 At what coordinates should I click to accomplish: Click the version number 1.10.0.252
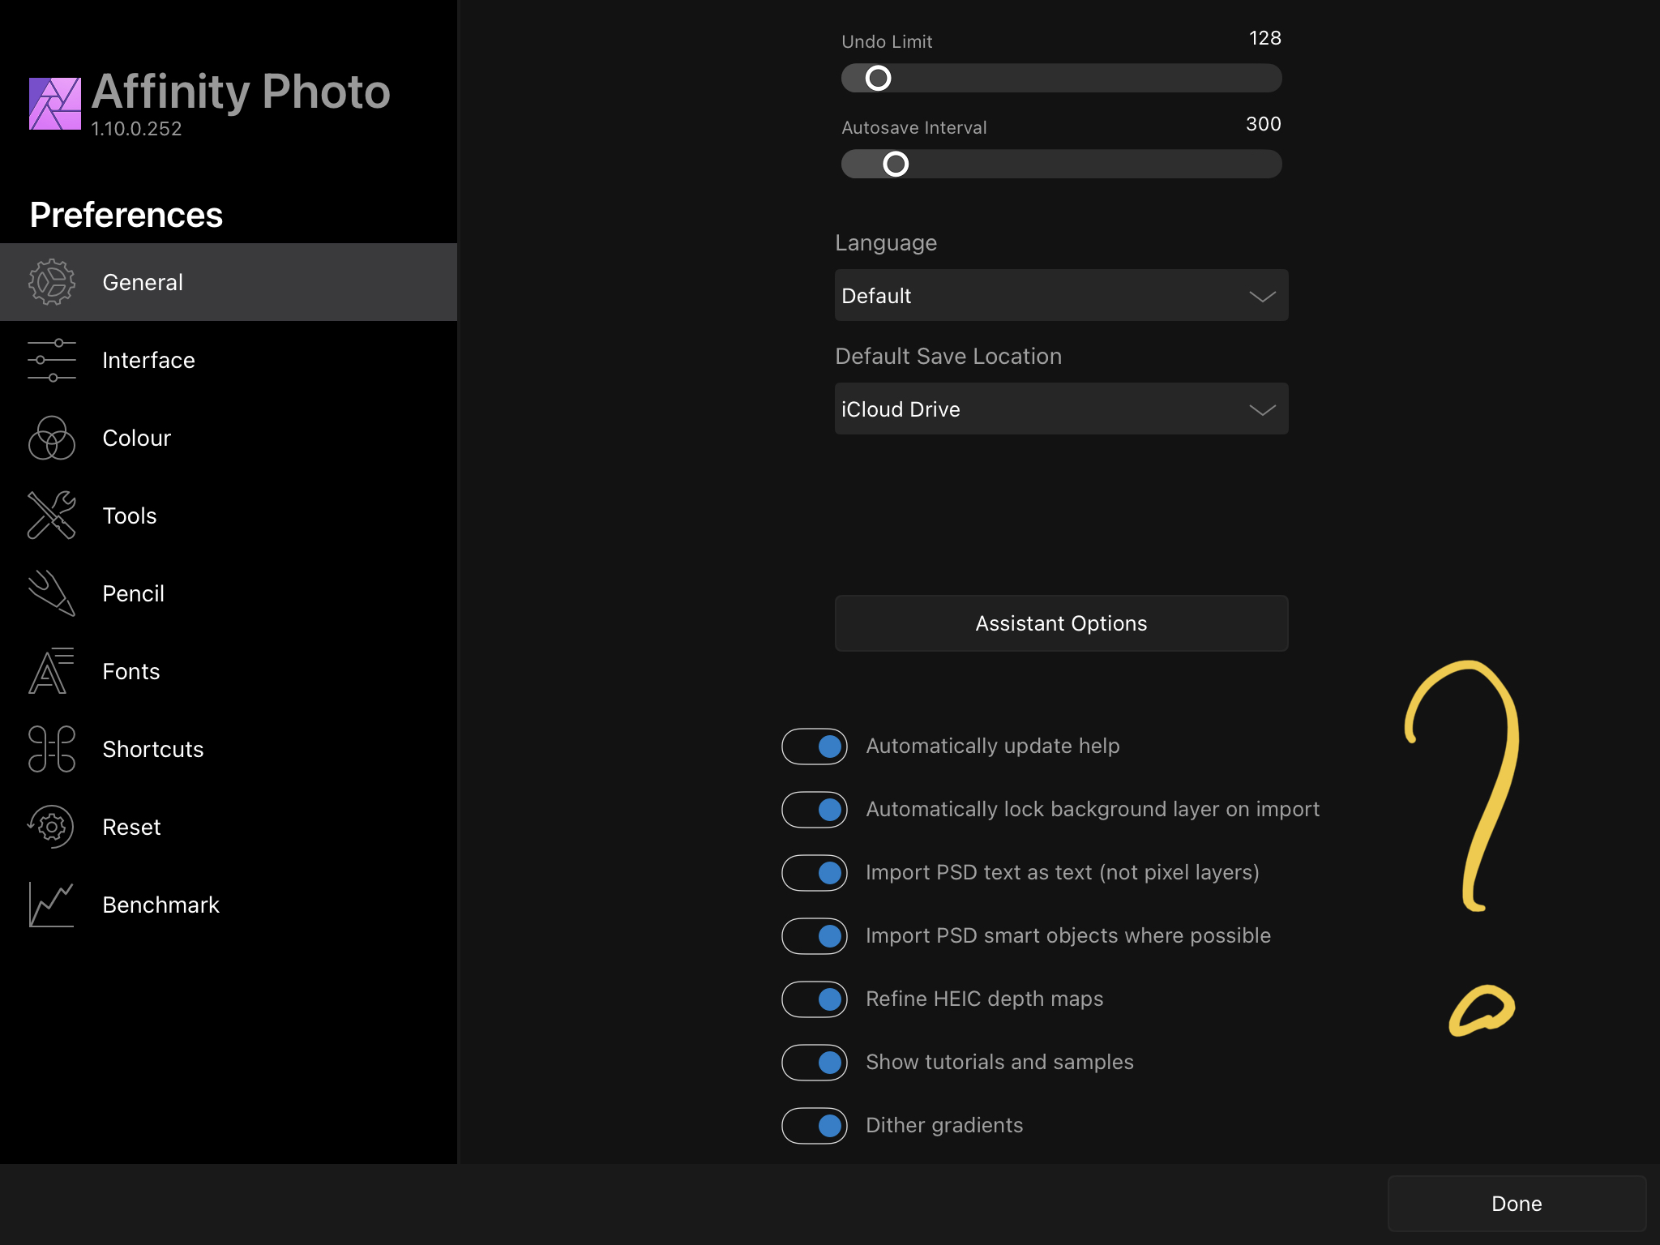click(136, 129)
